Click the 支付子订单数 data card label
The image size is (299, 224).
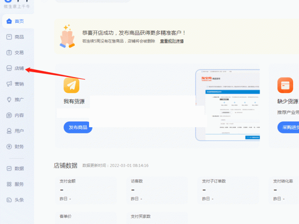tap(214, 181)
